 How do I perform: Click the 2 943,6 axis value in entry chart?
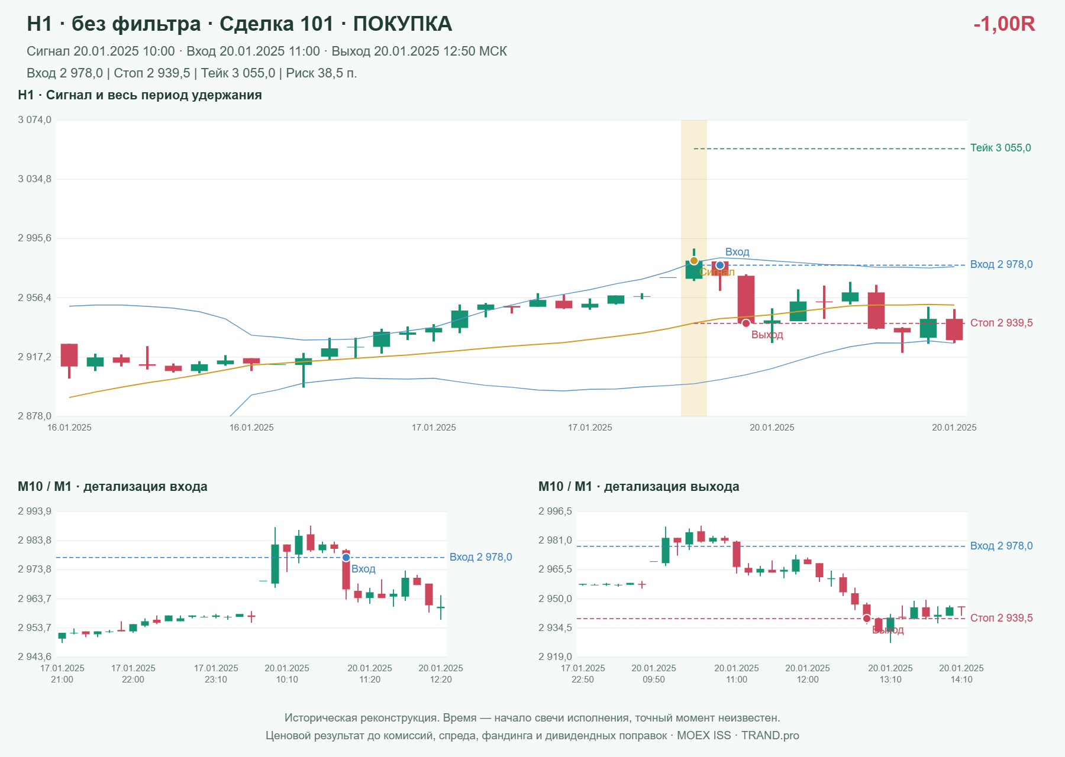click(35, 657)
